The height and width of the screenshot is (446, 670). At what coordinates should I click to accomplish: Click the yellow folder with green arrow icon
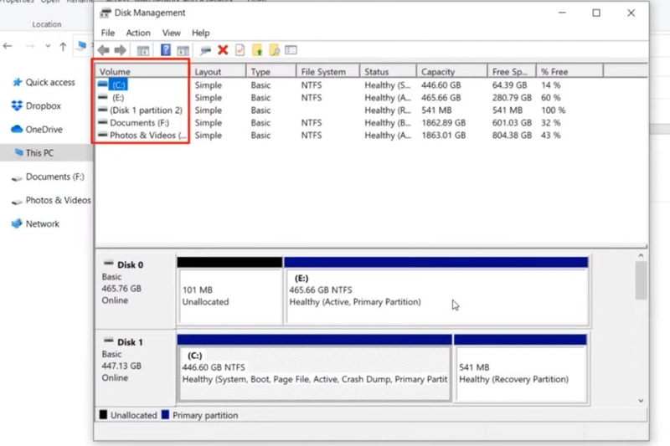click(257, 50)
